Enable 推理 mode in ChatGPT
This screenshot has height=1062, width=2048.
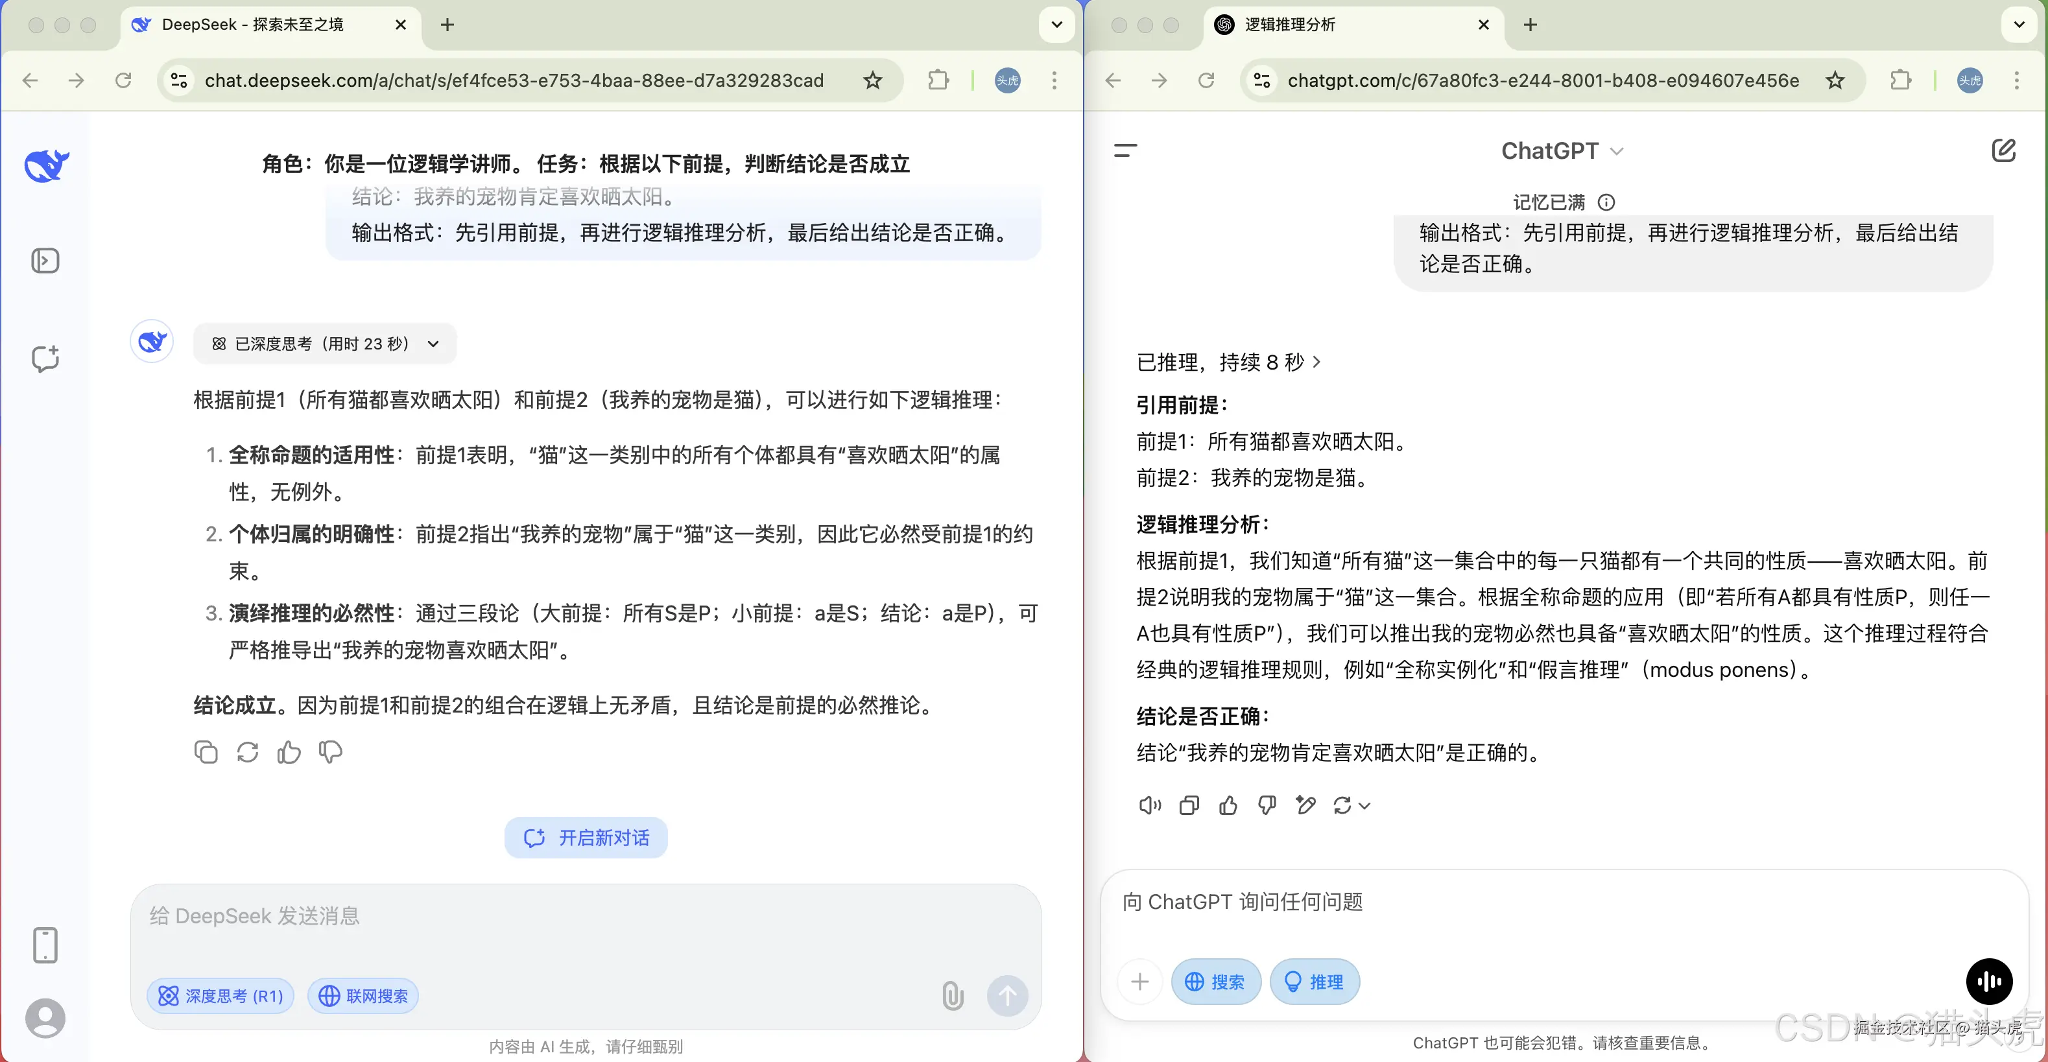coord(1313,982)
